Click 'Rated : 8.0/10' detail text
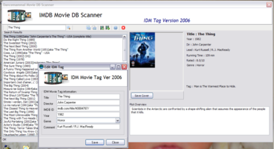 (x=196, y=61)
